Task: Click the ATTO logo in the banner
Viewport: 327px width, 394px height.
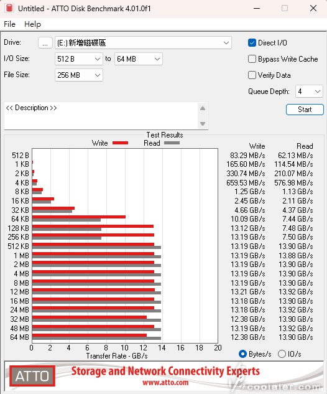Action: pyautogui.click(x=32, y=376)
